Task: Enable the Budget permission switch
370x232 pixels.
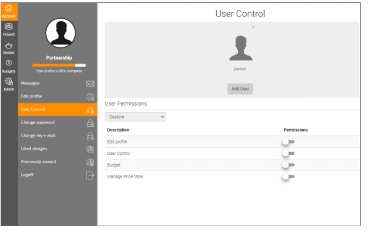Action: click(288, 165)
